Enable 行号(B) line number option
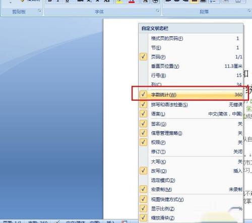Image resolution: width=252 pixels, height=223 pixels. click(191, 76)
